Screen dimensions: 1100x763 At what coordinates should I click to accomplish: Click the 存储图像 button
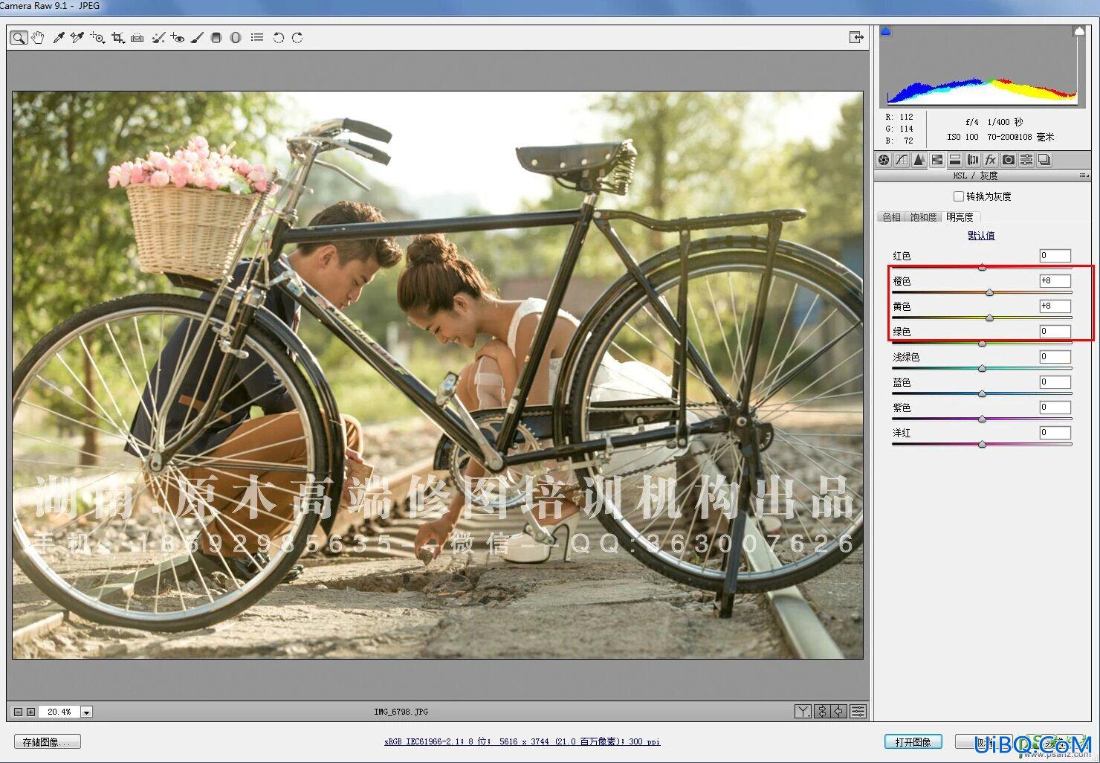tap(48, 742)
